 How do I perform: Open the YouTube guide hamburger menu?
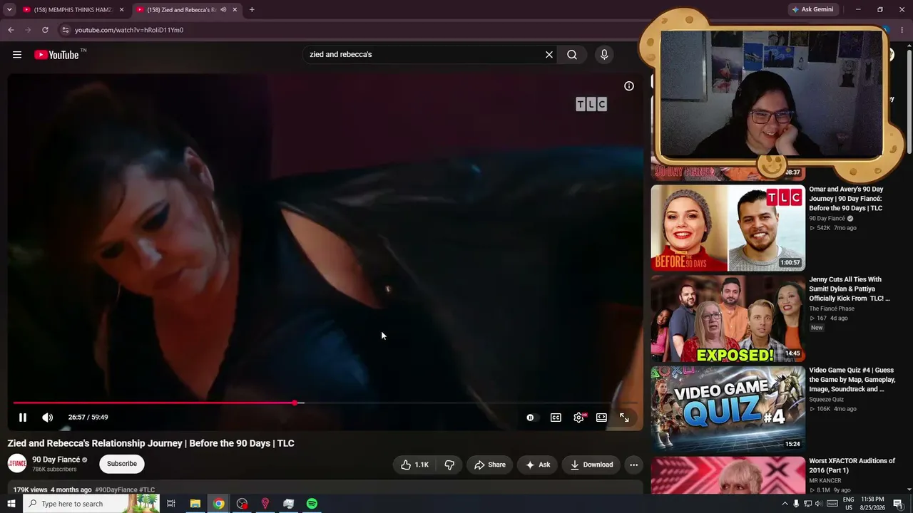tap(17, 55)
